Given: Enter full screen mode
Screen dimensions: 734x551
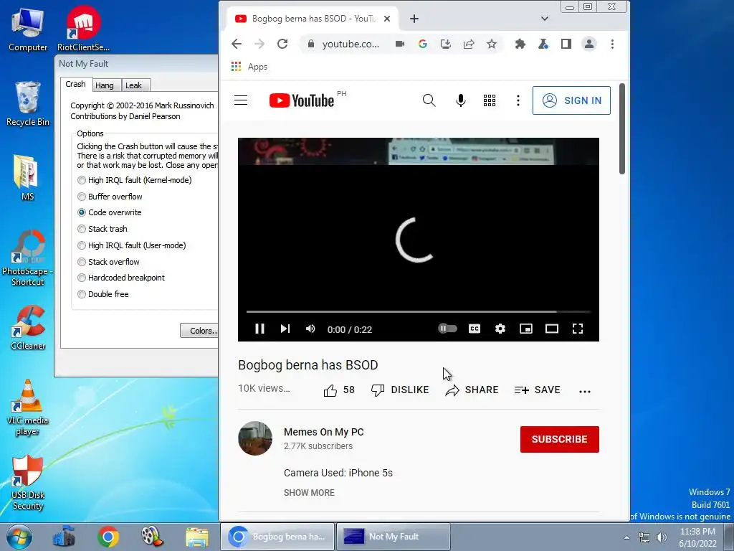Looking at the screenshot, I should 578,329.
